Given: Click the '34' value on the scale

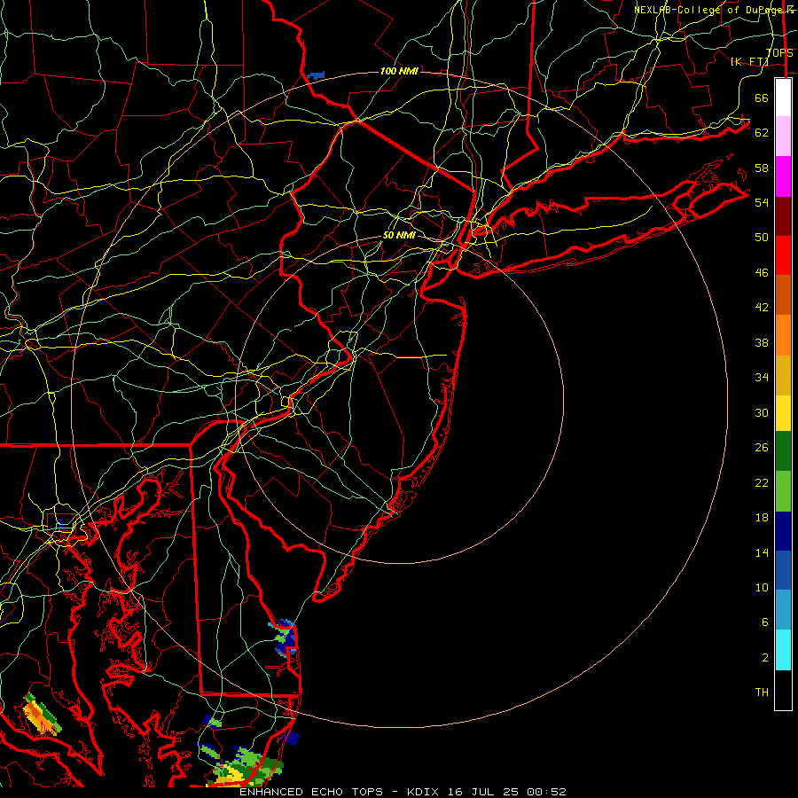Looking at the screenshot, I should click(x=762, y=378).
